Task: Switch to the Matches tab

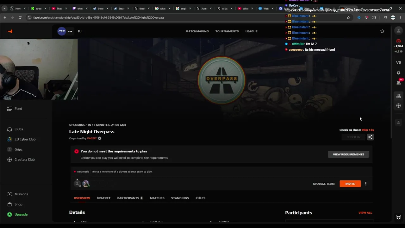Action: pyautogui.click(x=157, y=198)
